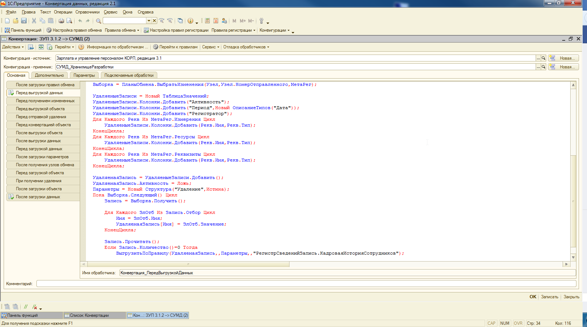Open the Файл menu
587x327 pixels.
[x=11, y=12]
